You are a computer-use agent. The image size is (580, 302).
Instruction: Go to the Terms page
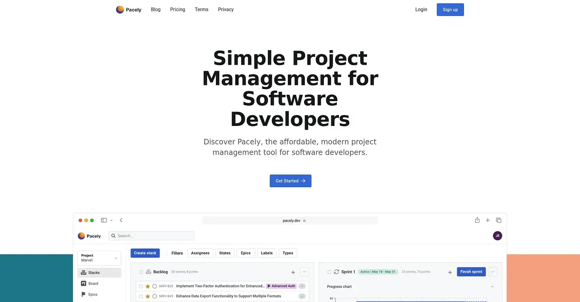[202, 10]
